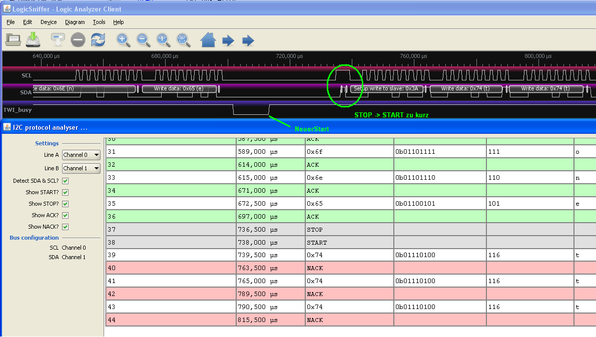Toggle Detect SDA & SCL checkbox

point(66,181)
